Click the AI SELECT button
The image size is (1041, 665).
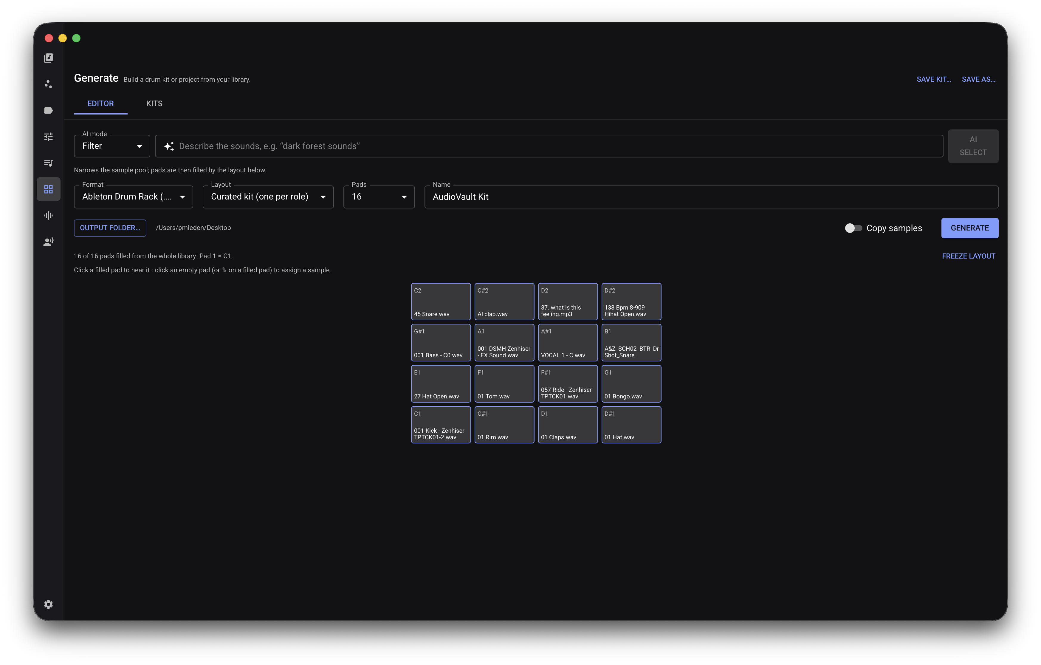(973, 146)
